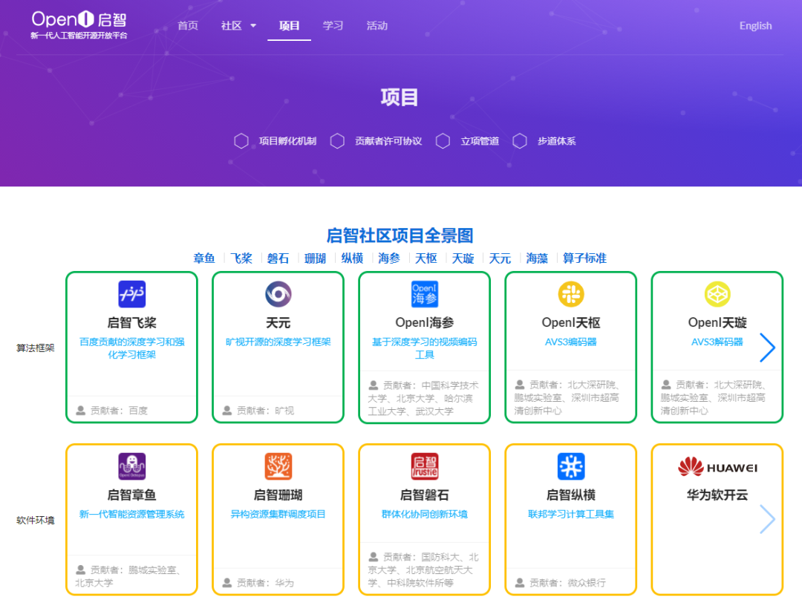Open the 学习 navigation tab
Screen dimensions: 802x606
333,25
